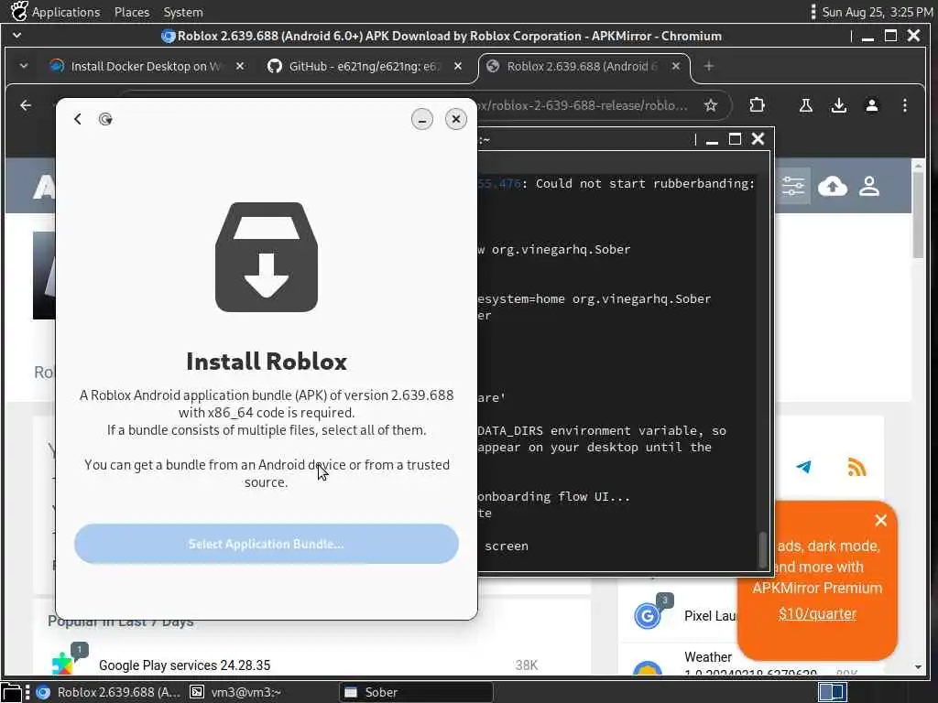938x703 pixels.
Task: Minimize the terminal window
Action: point(712,140)
